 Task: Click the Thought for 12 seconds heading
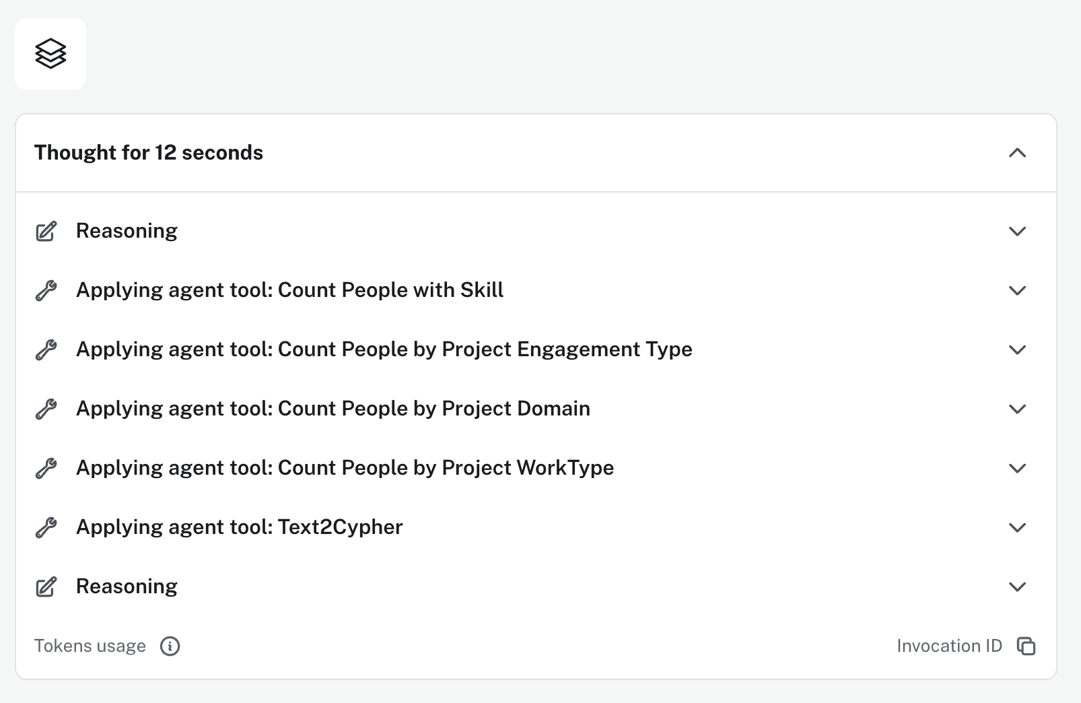click(x=149, y=153)
